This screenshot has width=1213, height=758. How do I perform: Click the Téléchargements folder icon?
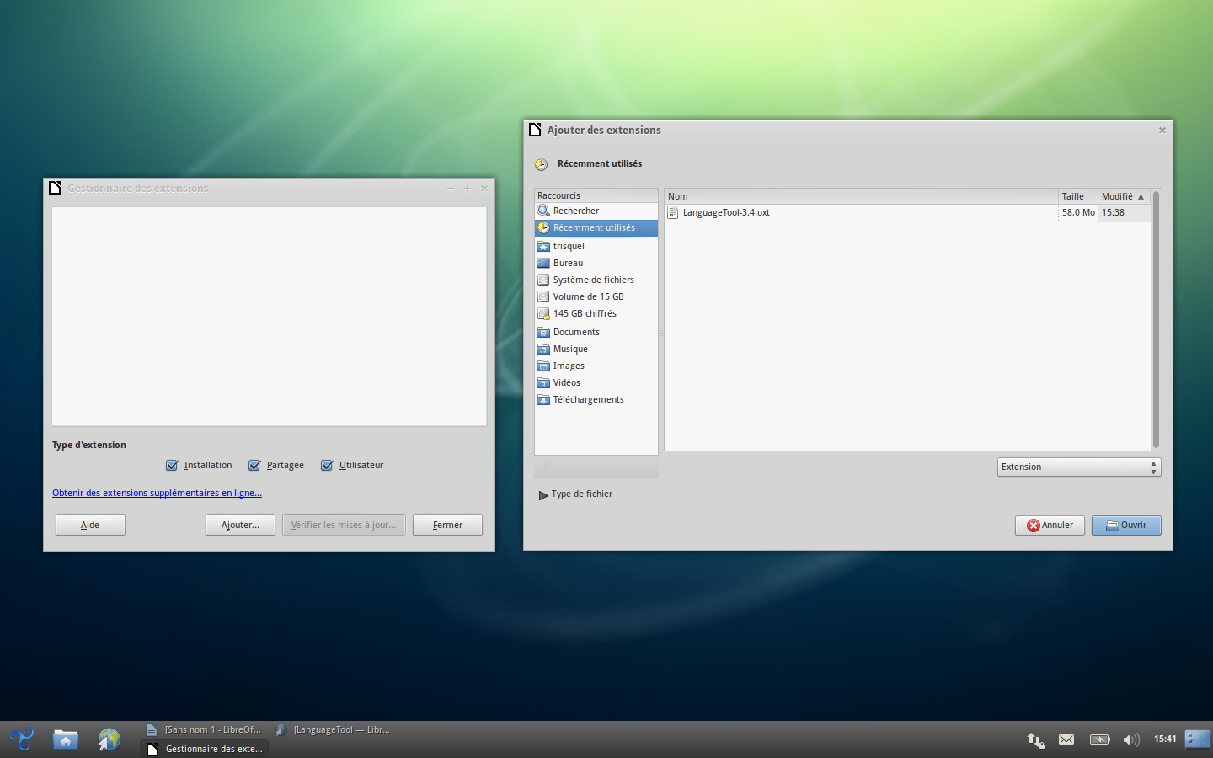tap(543, 399)
